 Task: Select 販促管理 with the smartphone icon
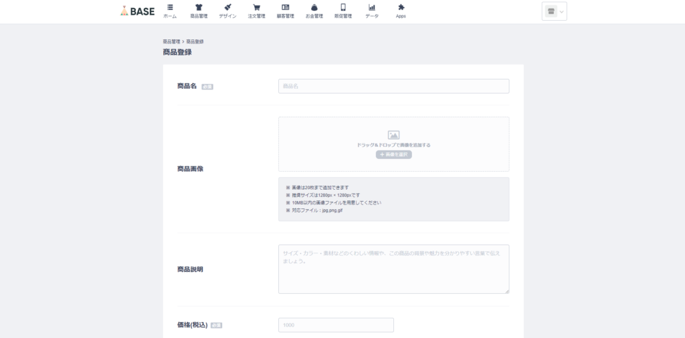pos(342,11)
